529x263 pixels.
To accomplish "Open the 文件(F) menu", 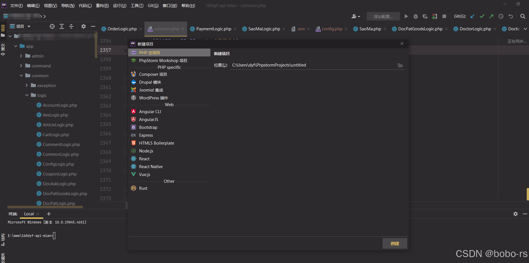I will (17, 6).
